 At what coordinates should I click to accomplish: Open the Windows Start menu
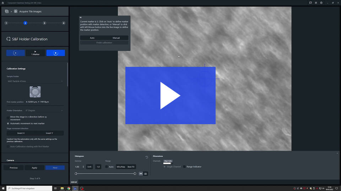3,189
